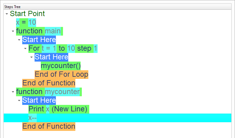The height and width of the screenshot is (138, 235).
Task: Collapse Start Here arrow directly under function main
Action: coord(19,40)
